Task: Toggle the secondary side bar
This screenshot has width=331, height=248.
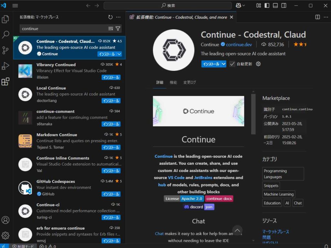Action: click(283, 5)
